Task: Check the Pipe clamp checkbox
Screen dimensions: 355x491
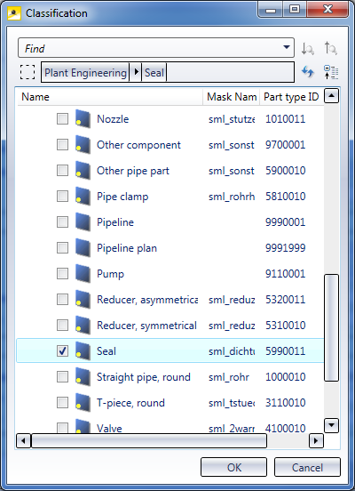Action: [x=62, y=197]
